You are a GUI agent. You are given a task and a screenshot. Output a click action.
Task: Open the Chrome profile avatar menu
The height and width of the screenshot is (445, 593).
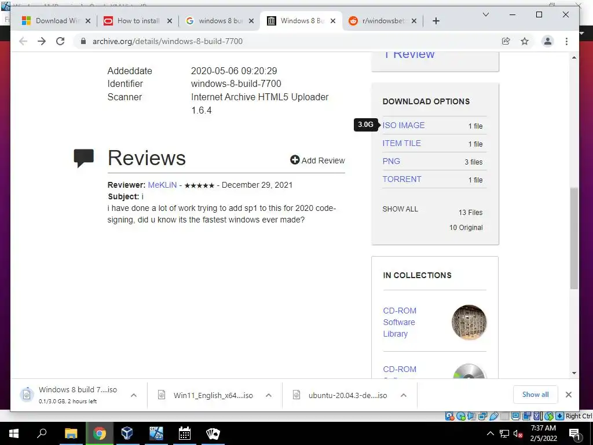548,41
